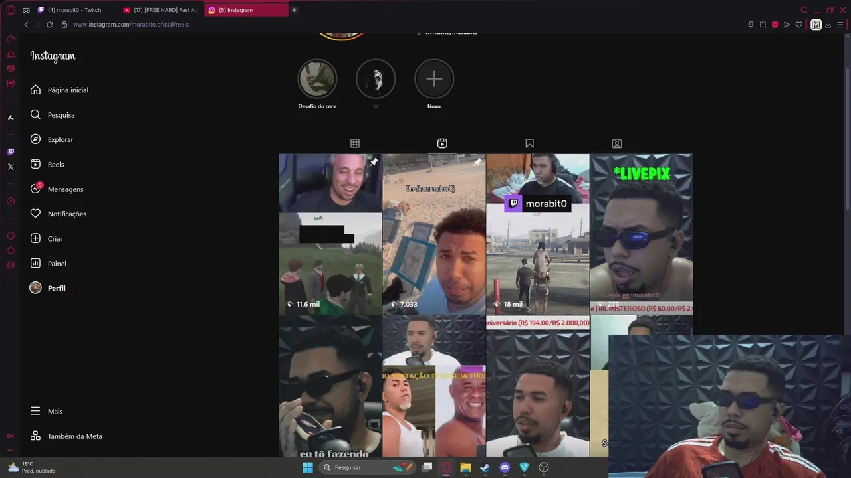Open Easy Setup sliders icon
This screenshot has height=478, width=851.
tap(840, 25)
